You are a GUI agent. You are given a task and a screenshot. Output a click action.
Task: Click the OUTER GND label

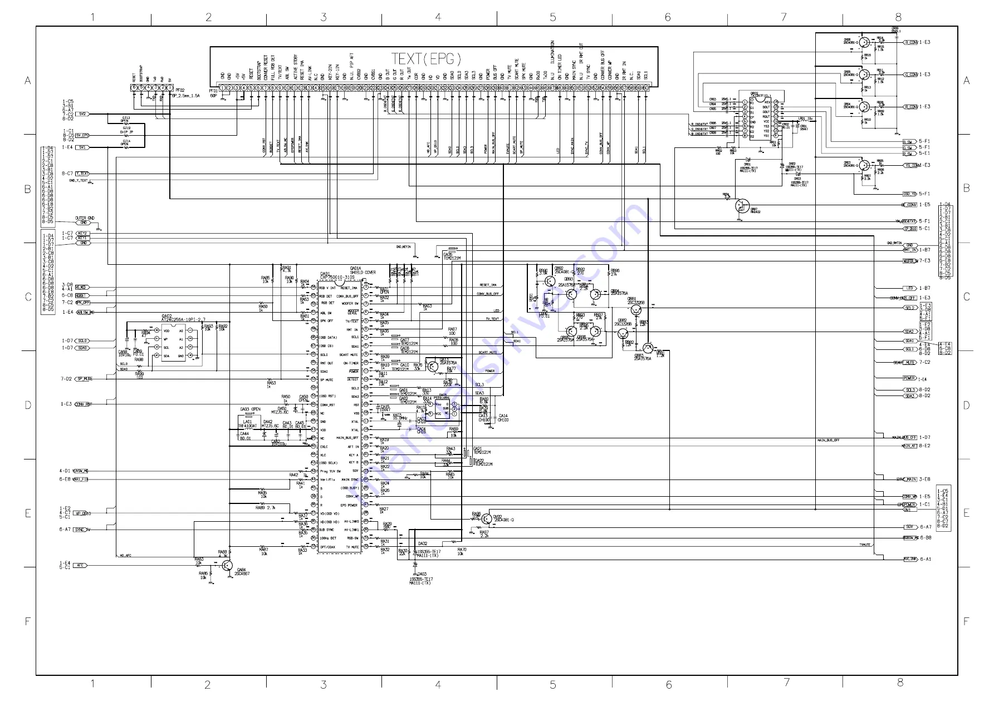(85, 219)
